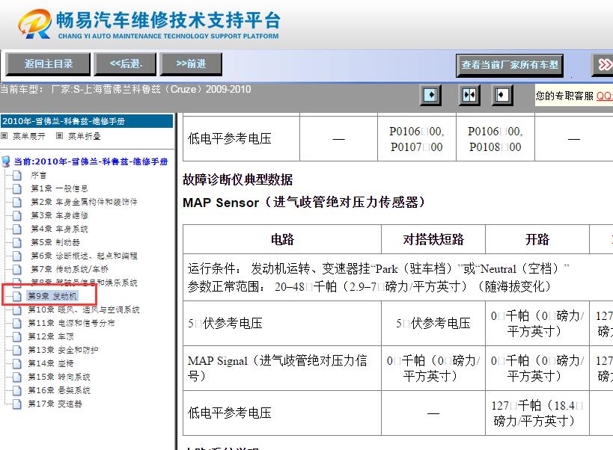This screenshot has width=613, height=450.
Task: Click the page icon beside 第5章 制动器
Action: 16,242
